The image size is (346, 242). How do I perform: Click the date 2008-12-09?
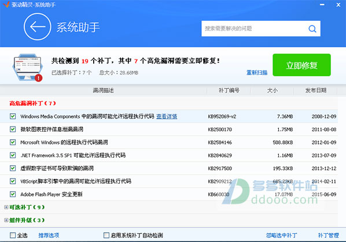pyautogui.click(x=324, y=117)
